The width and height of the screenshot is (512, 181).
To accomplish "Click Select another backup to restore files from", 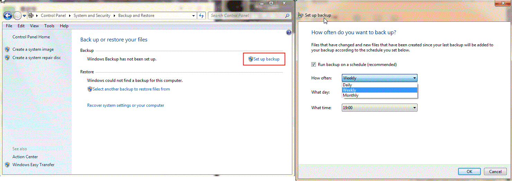I will (x=131, y=89).
